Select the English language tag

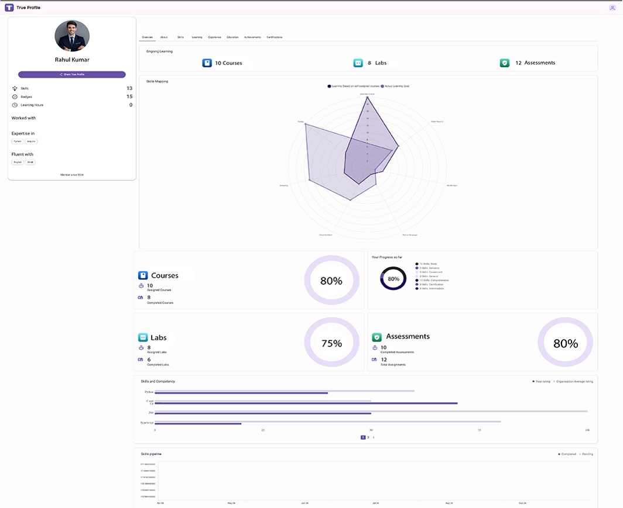click(x=18, y=162)
